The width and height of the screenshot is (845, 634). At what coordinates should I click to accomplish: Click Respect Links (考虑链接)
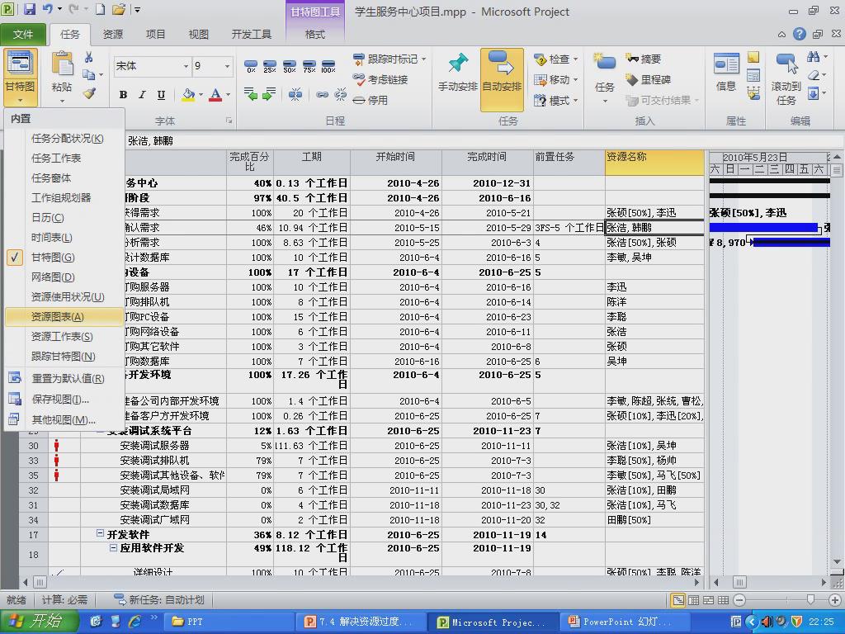coord(380,79)
